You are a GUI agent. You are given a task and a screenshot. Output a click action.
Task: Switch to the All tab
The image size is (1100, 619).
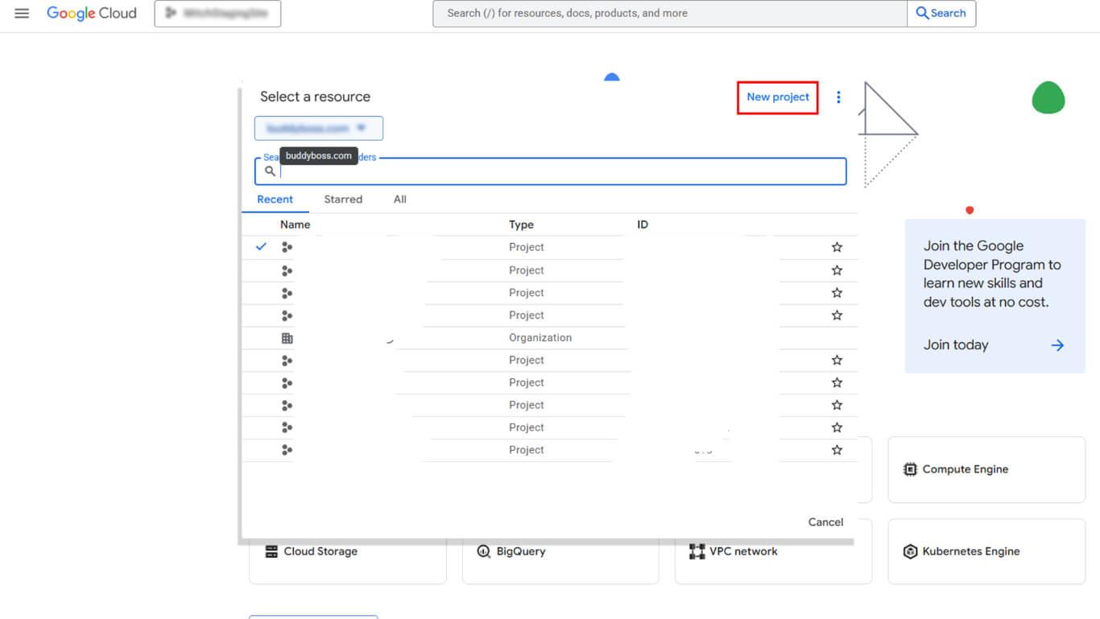tap(399, 200)
